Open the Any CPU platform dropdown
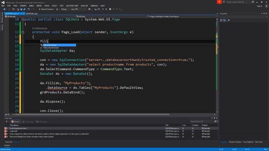269x151 pixels. point(78,9)
